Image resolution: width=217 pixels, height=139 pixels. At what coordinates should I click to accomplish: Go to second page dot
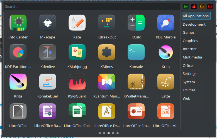[104, 133]
